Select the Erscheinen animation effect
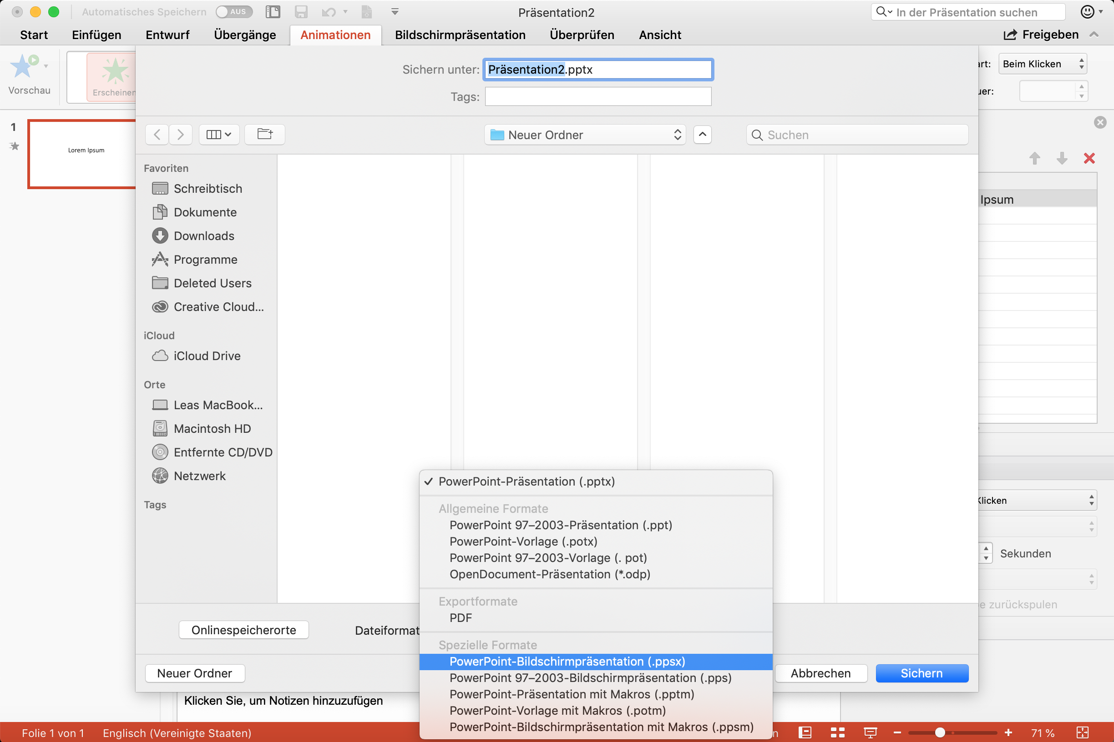 coord(112,77)
